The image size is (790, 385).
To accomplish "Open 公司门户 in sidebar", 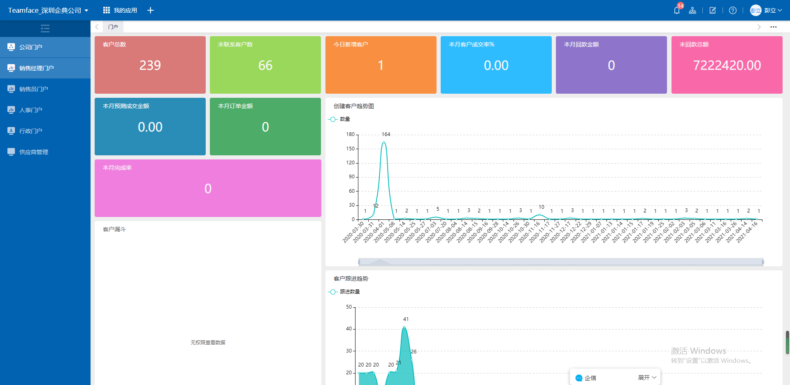I will point(45,47).
